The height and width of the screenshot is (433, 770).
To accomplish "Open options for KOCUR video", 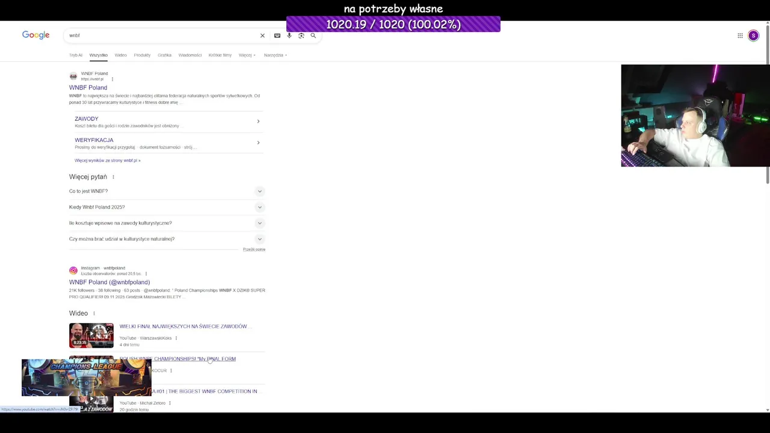I will click(x=171, y=370).
